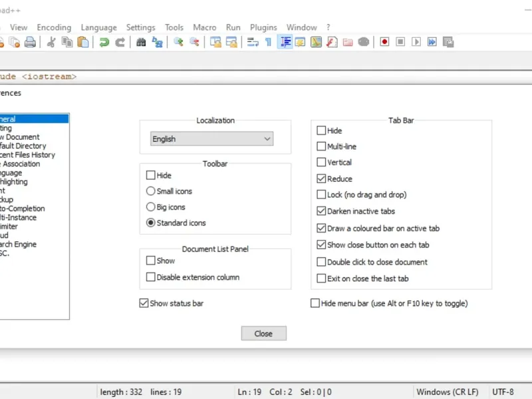Check Show in Document List Panel
This screenshot has width=532, height=399.
(x=151, y=260)
